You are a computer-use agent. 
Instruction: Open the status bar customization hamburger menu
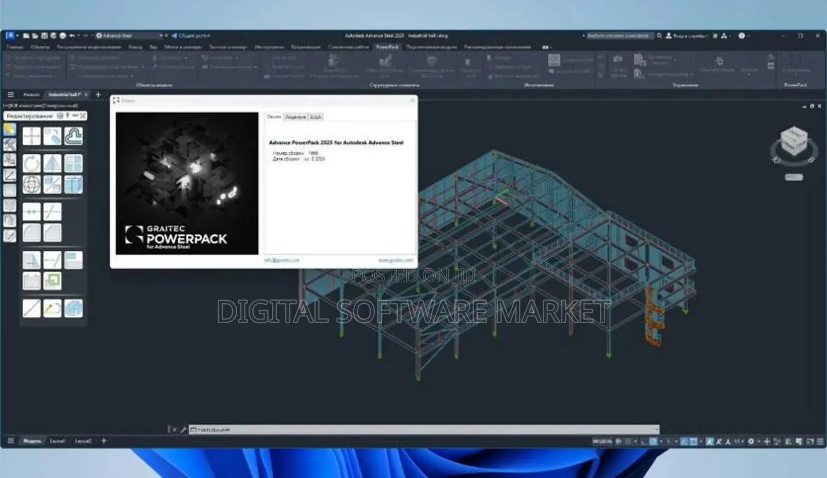[820, 441]
